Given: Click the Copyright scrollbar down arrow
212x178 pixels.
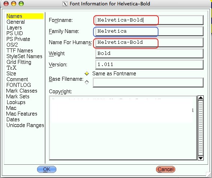Looking at the screenshot, I should pyautogui.click(x=201, y=158).
